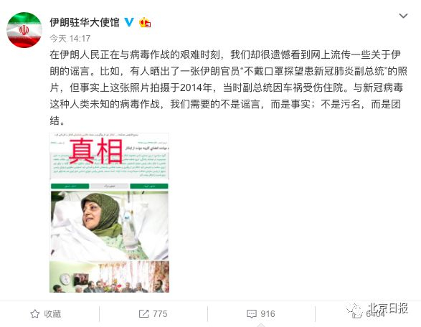Open the Iranian flag profile avatar
This screenshot has width=421, height=327.
pos(24,30)
